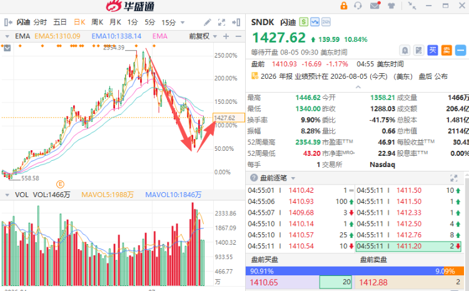Viewport: 469px width, 291px height.
Task: Click the blue 90.91% buy ratio bar
Action: tap(345, 271)
